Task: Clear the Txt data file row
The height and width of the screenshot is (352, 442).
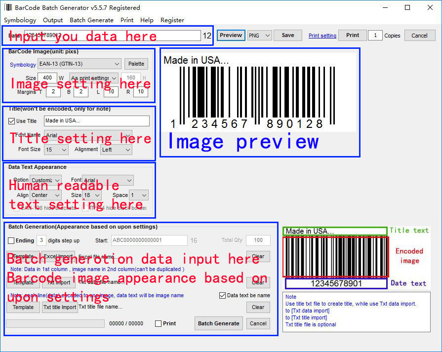Action: [258, 282]
